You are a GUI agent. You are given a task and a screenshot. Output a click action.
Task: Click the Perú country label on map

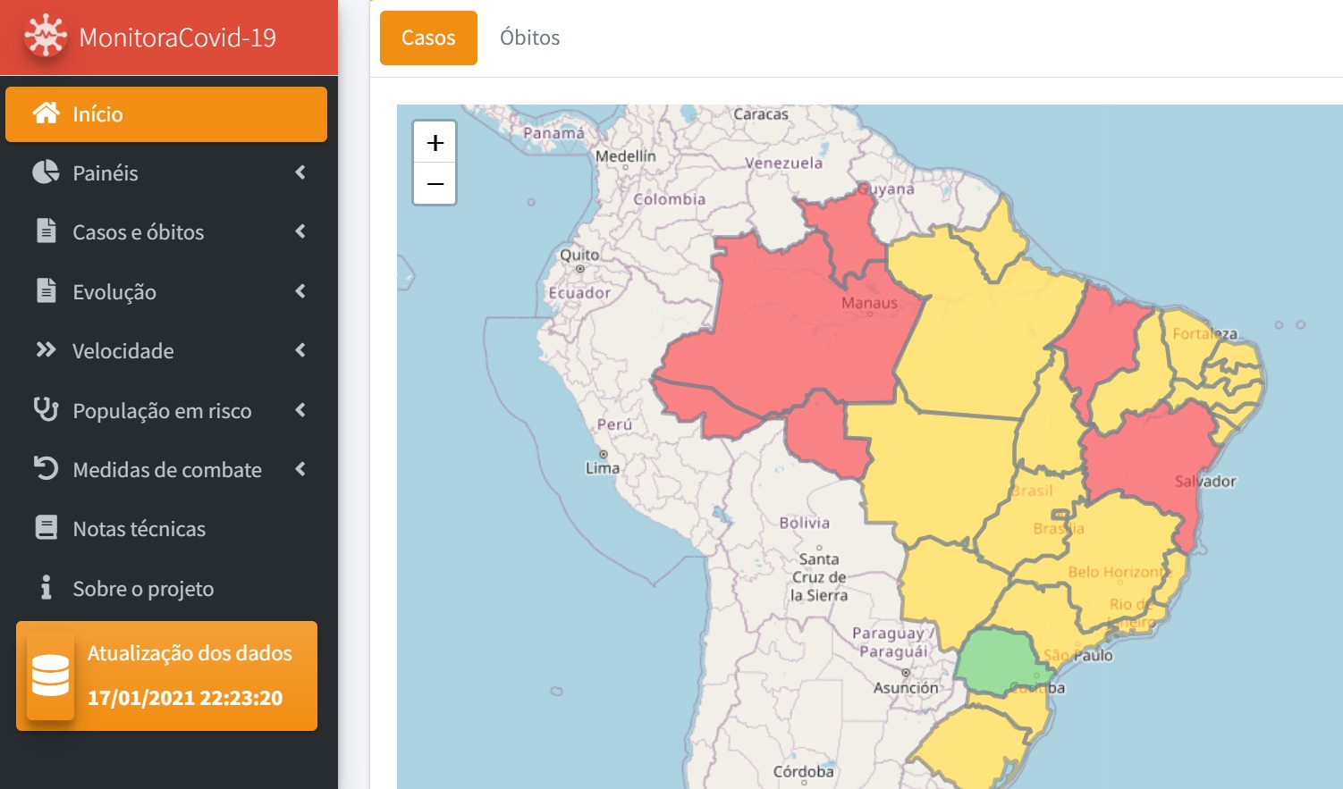click(x=614, y=424)
